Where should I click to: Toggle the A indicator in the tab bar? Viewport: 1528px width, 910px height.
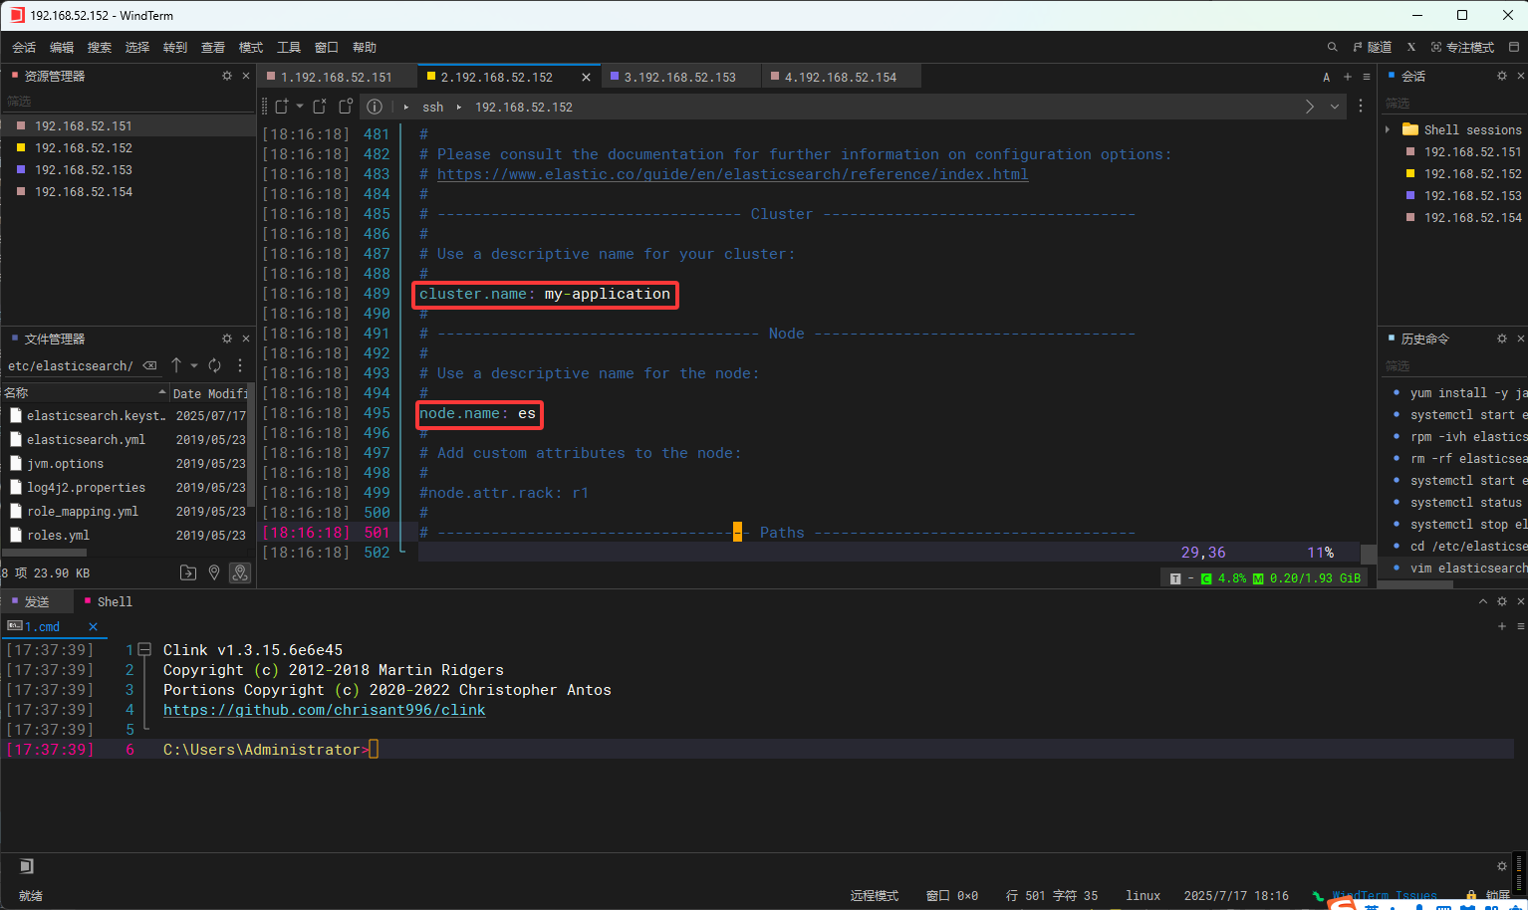click(1326, 76)
